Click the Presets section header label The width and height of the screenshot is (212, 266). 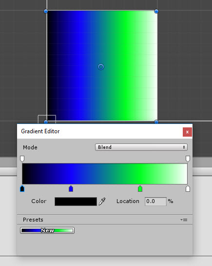pyautogui.click(x=33, y=220)
